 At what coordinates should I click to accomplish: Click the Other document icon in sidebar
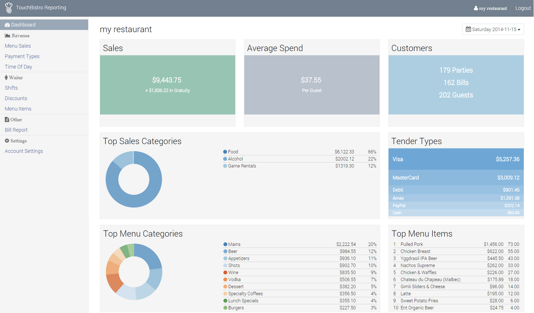coord(7,119)
